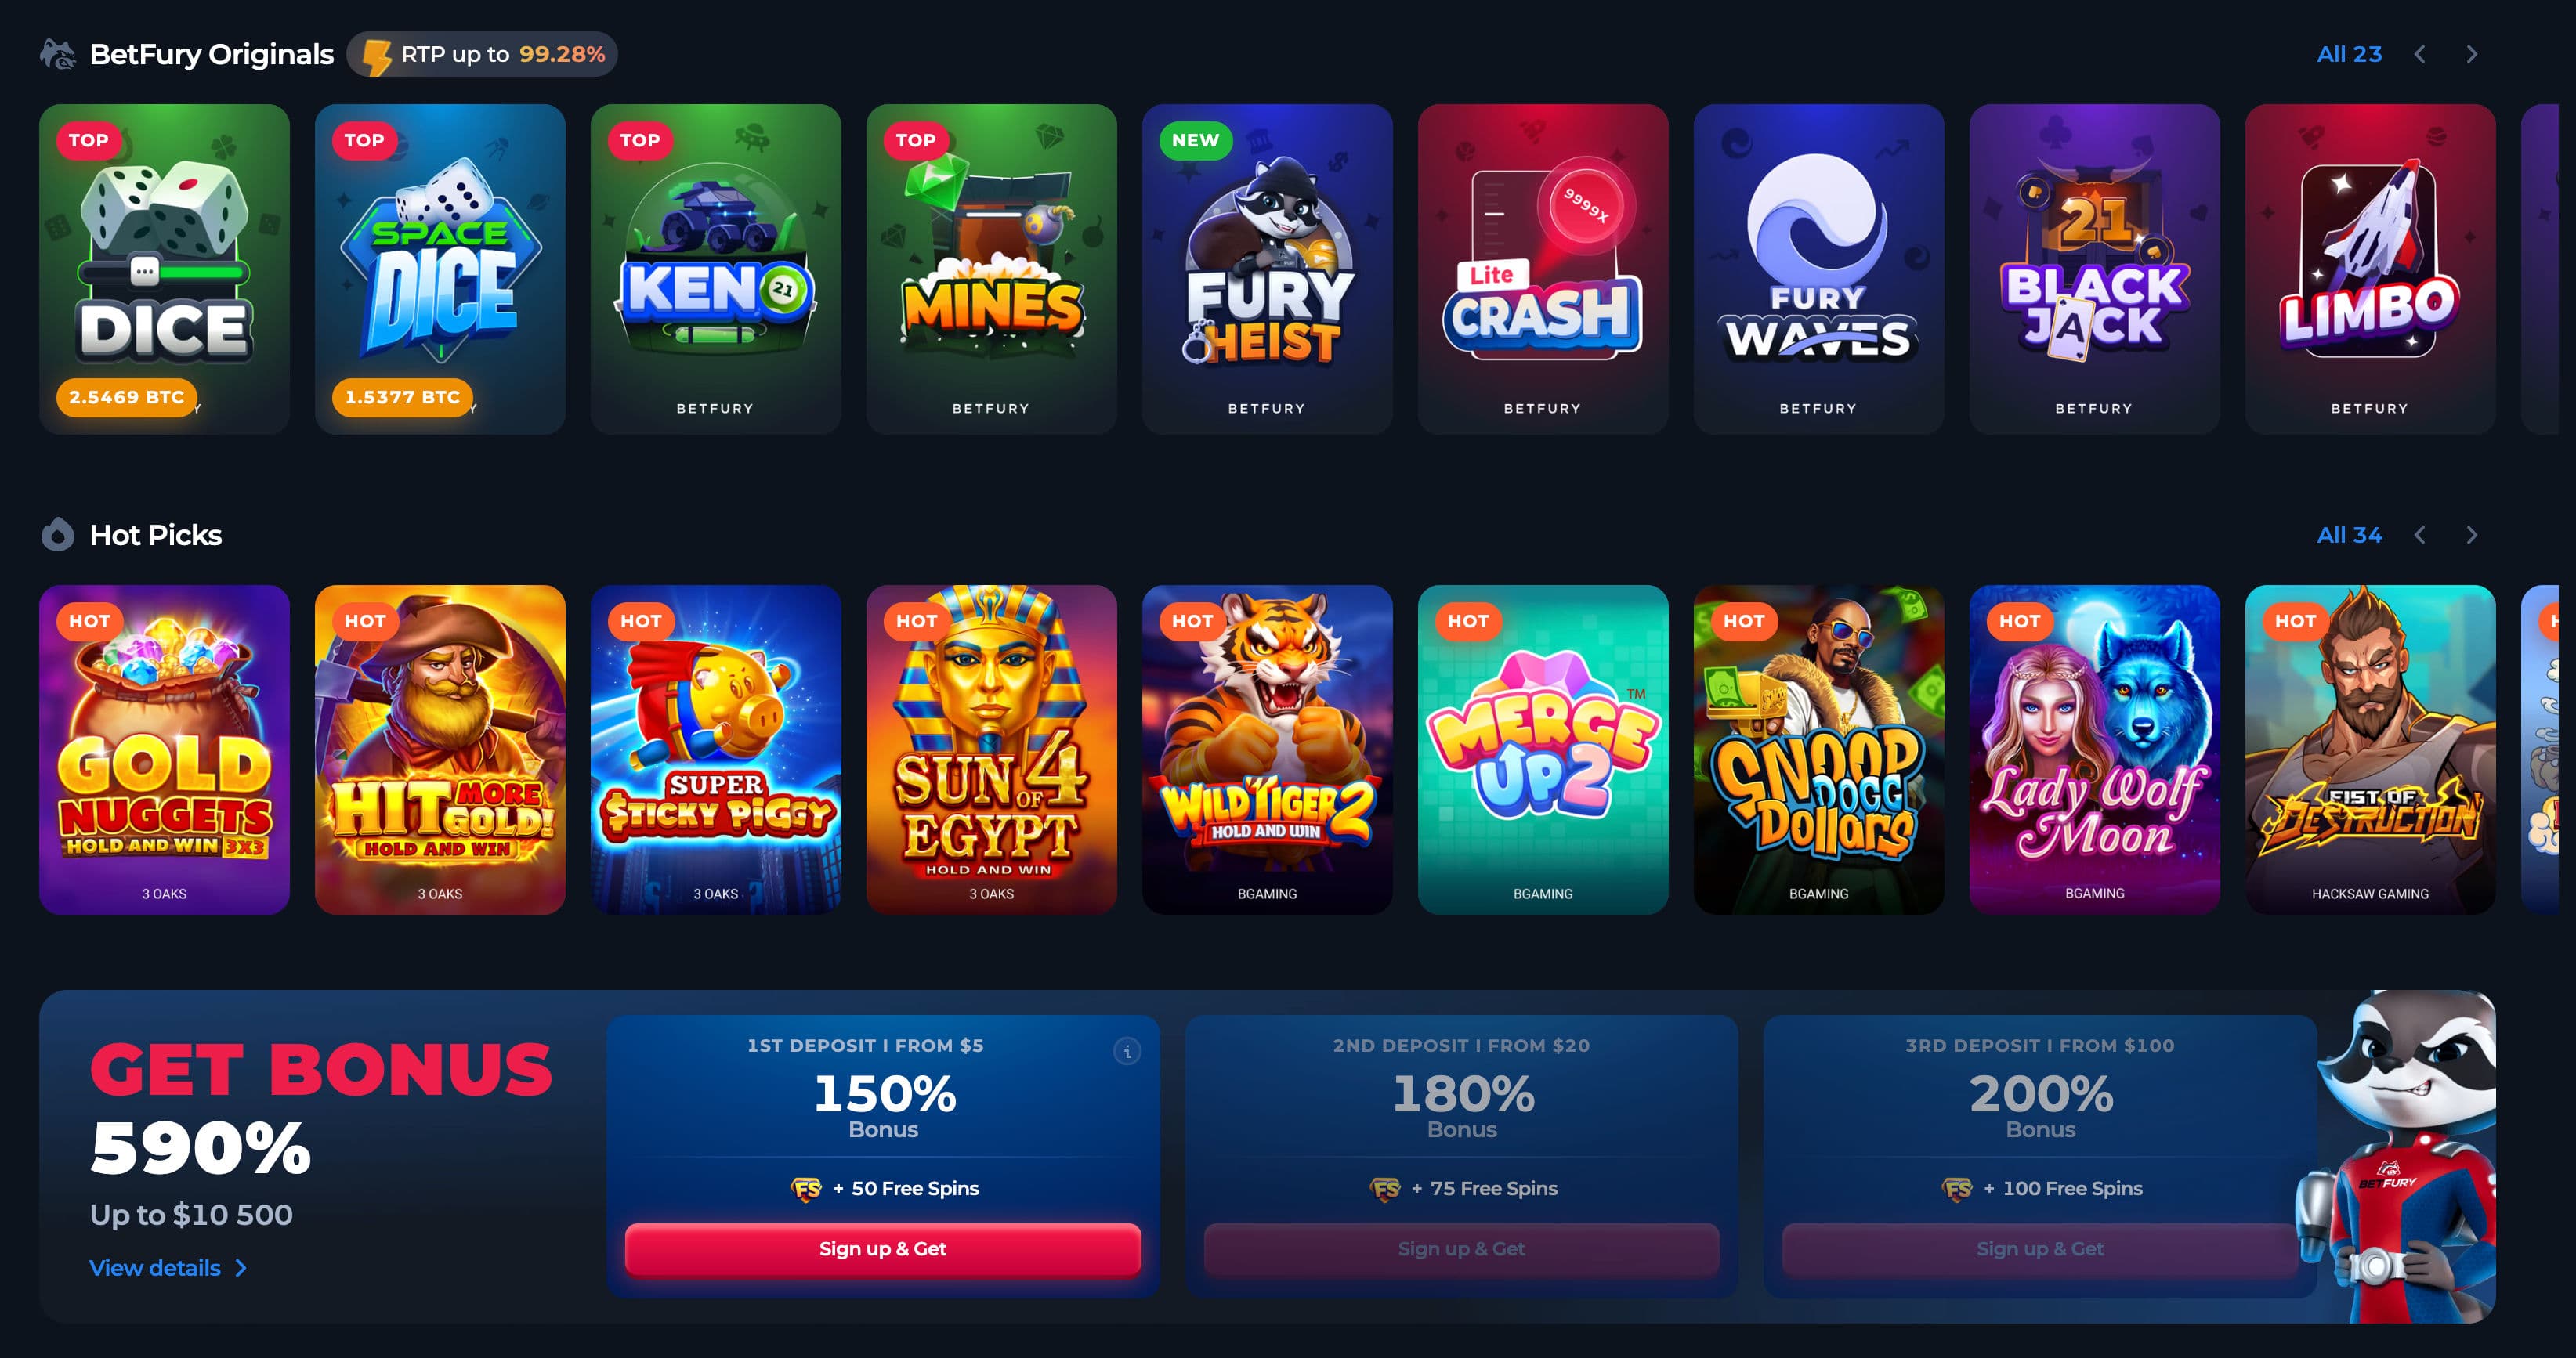2576x1358 pixels.
Task: Click the FS coin icon beside 50 Free Spins
Action: pyautogui.click(x=807, y=1189)
